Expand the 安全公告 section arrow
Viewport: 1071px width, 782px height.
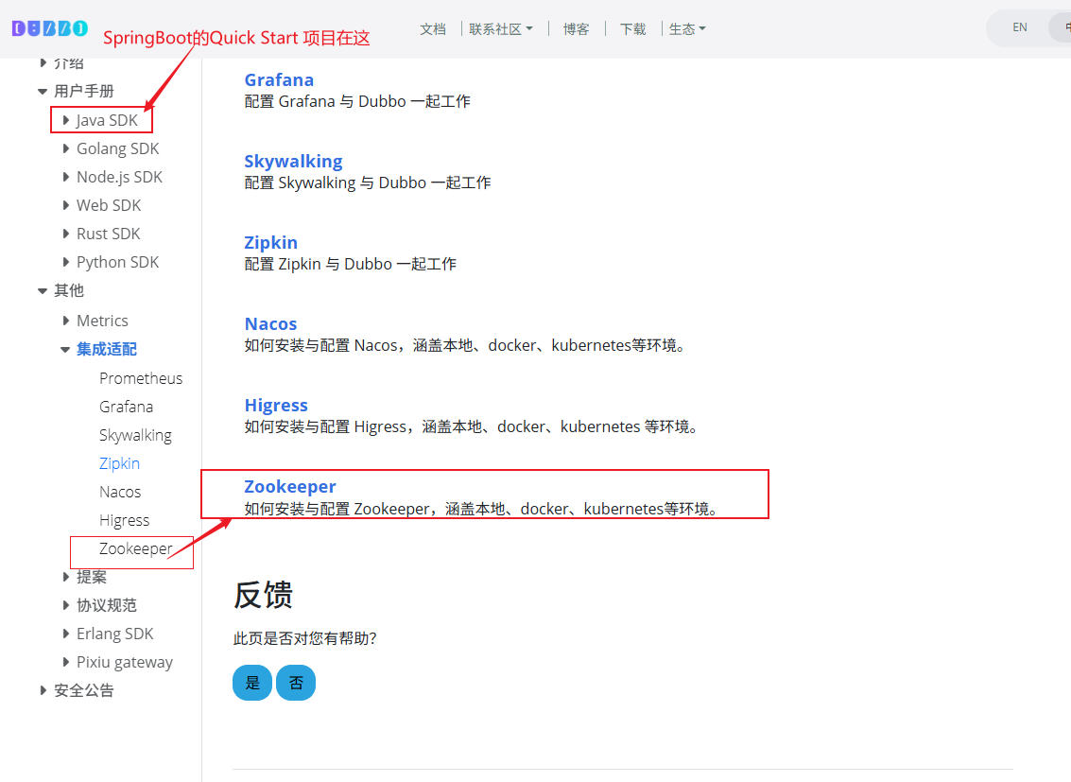43,690
